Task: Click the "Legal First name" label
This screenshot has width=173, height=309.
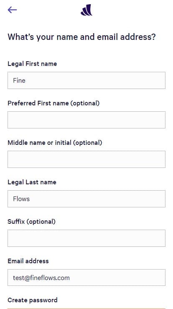Action: click(x=32, y=64)
